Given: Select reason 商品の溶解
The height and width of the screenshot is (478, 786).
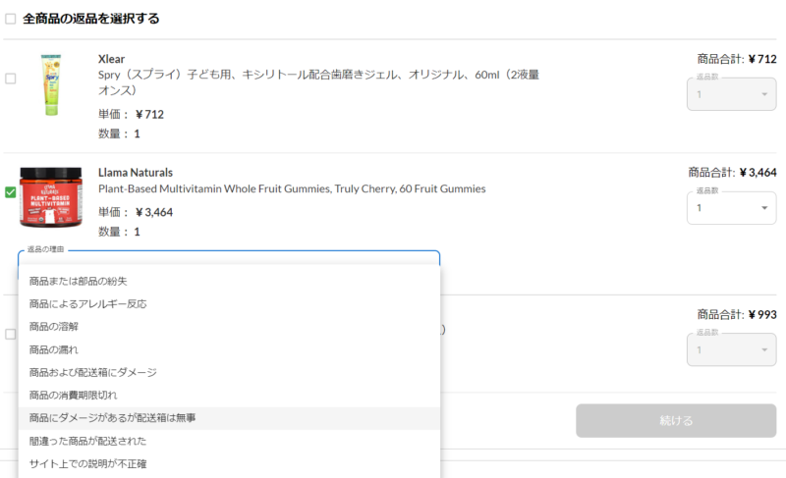Looking at the screenshot, I should click(x=229, y=326).
